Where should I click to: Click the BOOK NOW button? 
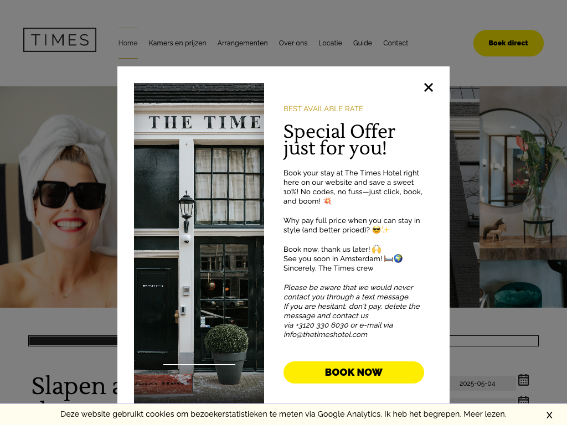coord(353,372)
